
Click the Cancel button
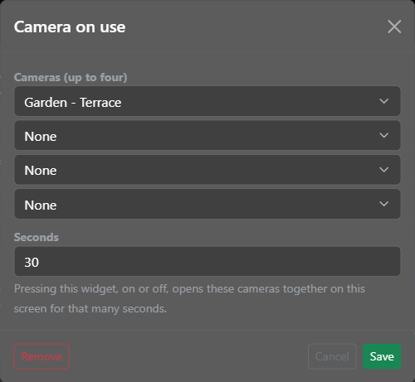point(332,356)
